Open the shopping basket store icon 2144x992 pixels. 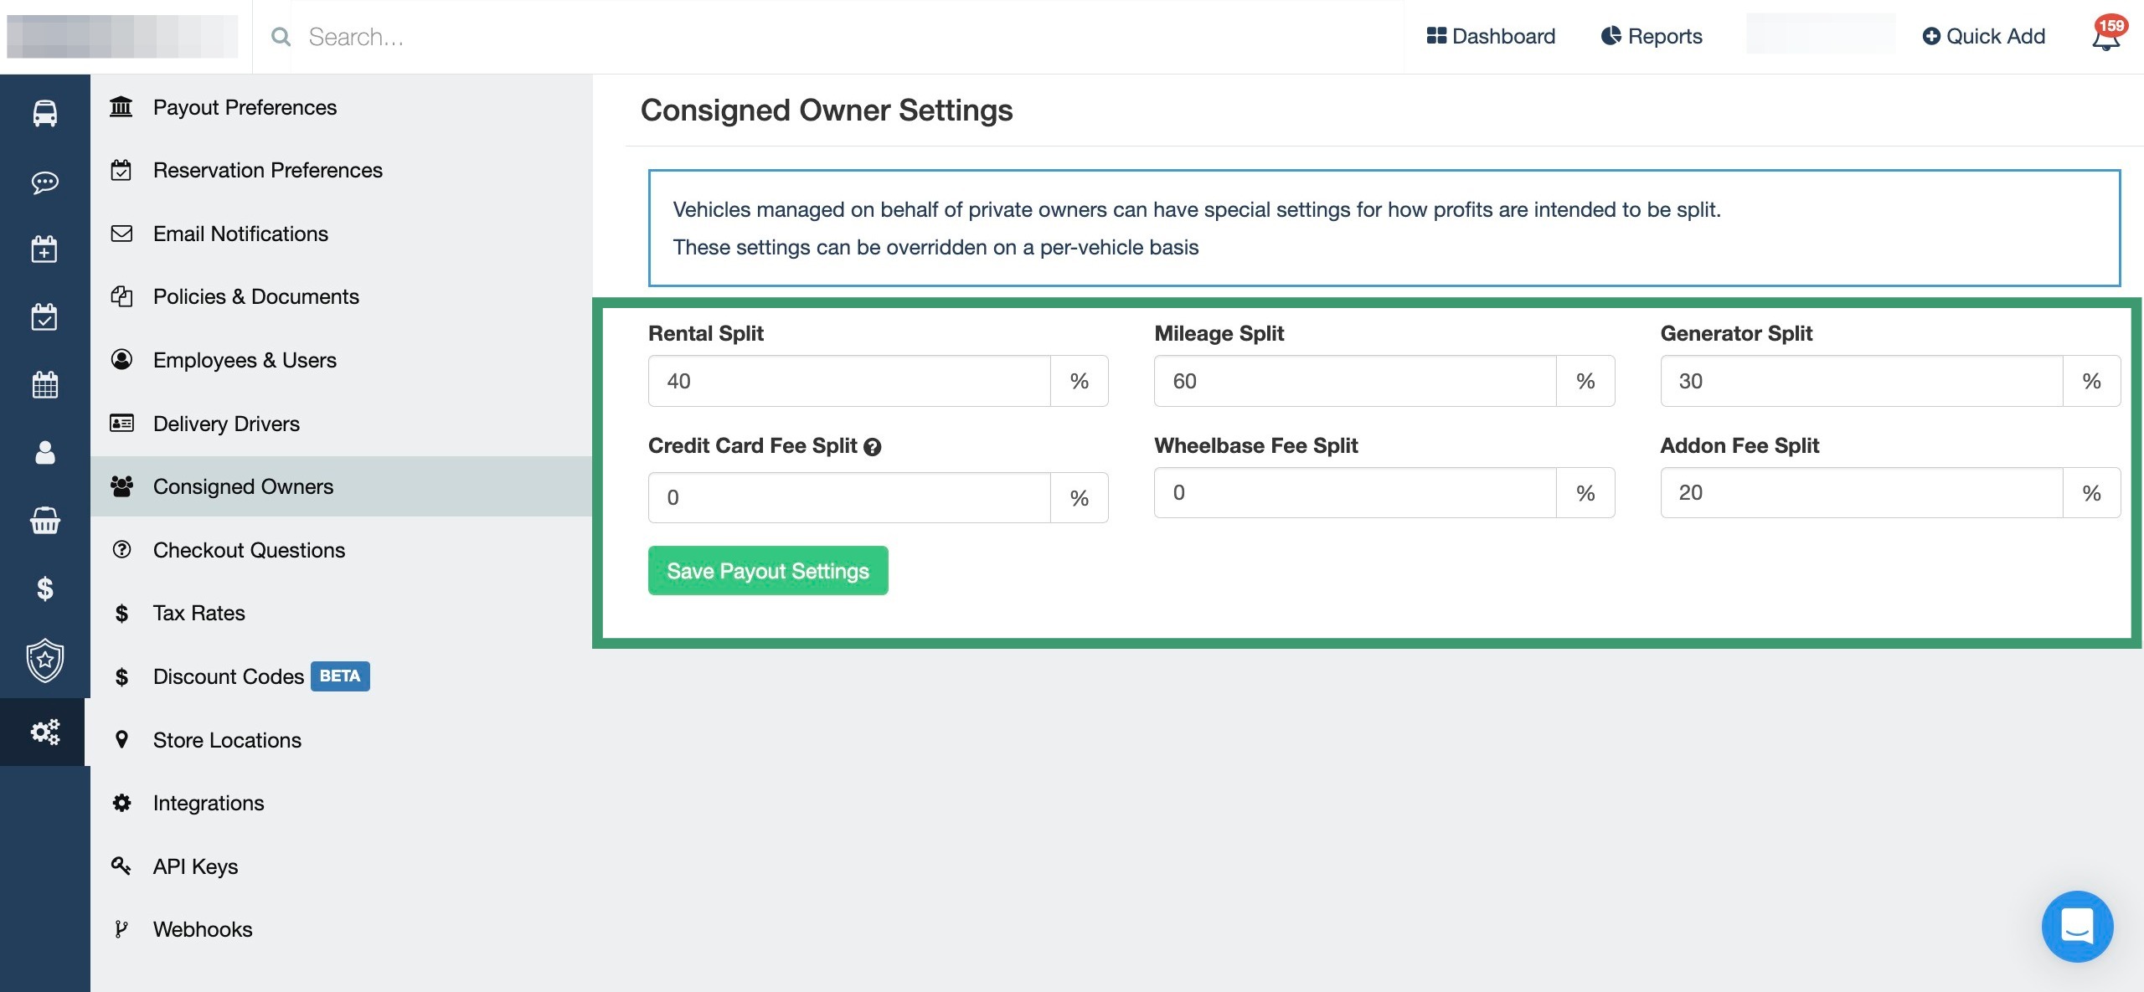tap(44, 522)
